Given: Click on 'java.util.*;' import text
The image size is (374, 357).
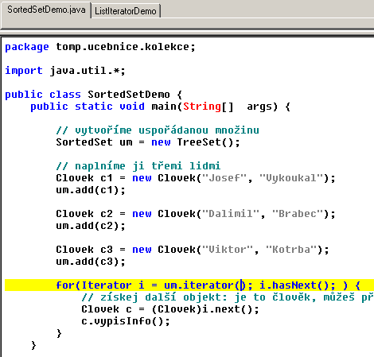Looking at the screenshot, I should click(x=88, y=71).
